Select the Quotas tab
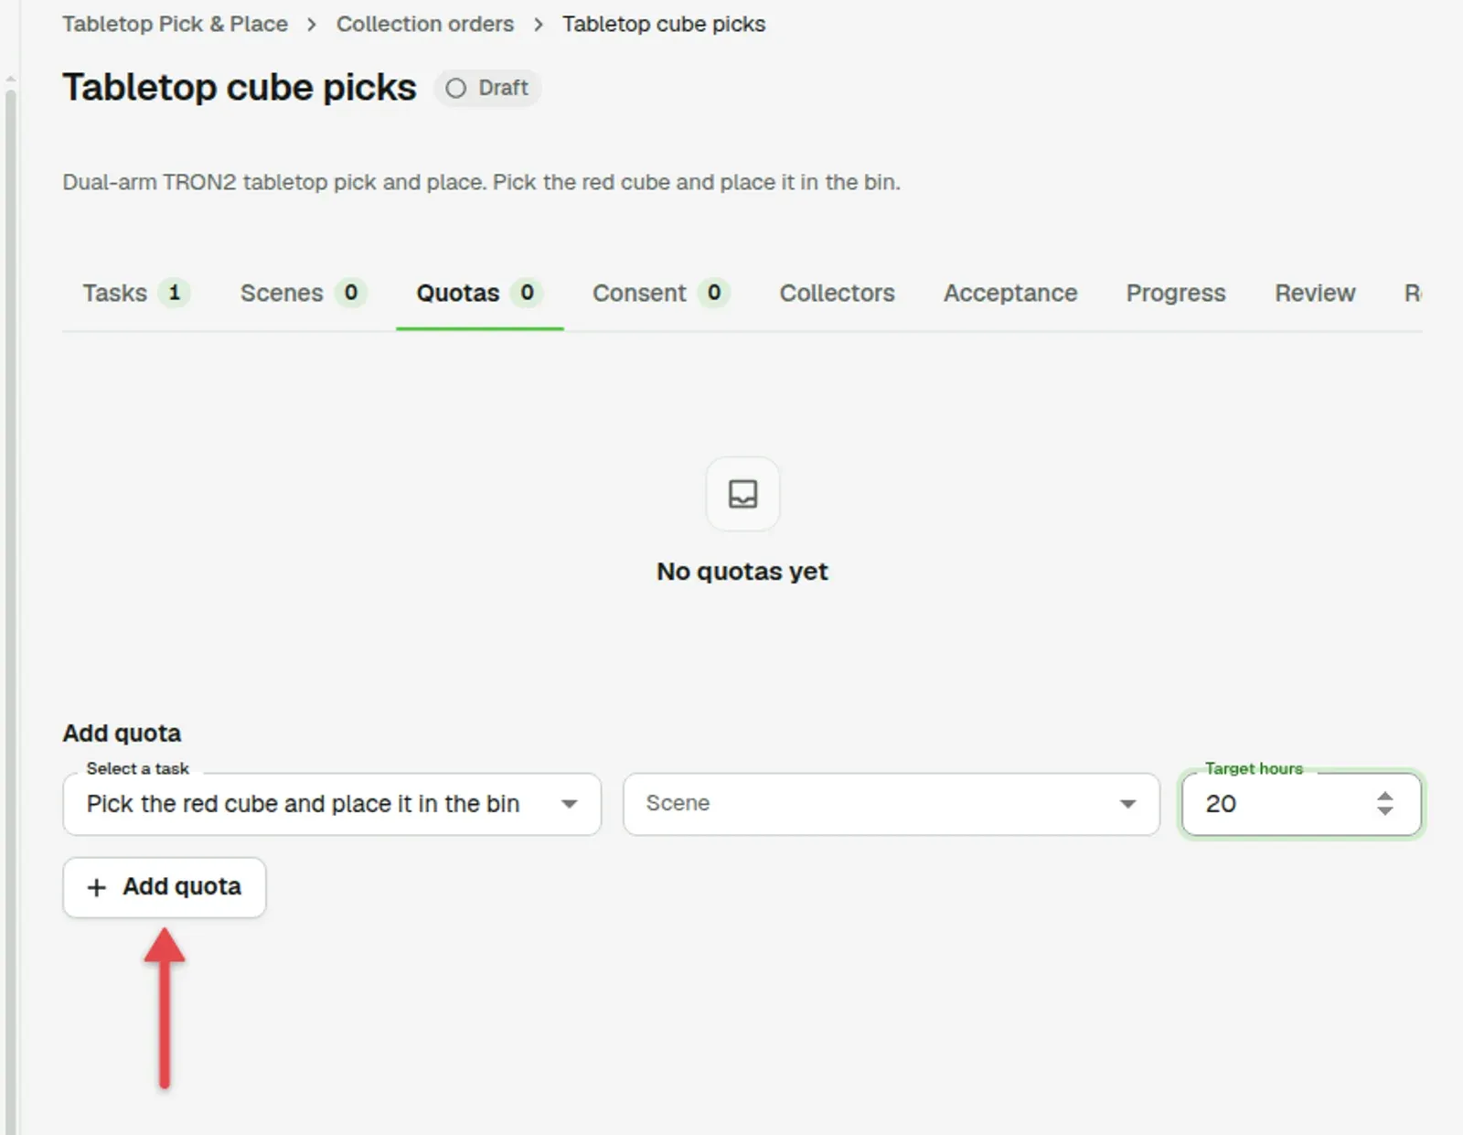The height and width of the screenshot is (1135, 1463). point(479,293)
